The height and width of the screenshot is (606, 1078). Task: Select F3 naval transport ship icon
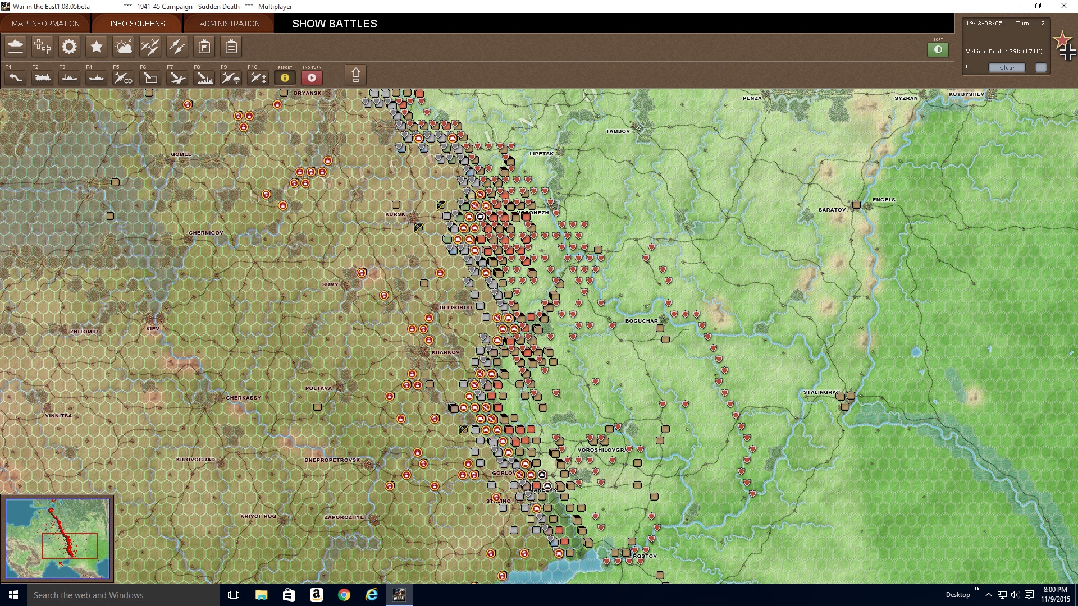pyautogui.click(x=70, y=77)
